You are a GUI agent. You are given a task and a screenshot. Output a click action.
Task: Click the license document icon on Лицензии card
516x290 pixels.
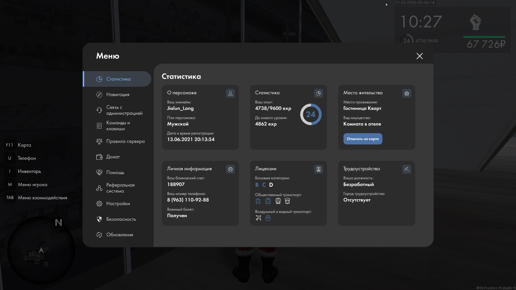(318, 169)
